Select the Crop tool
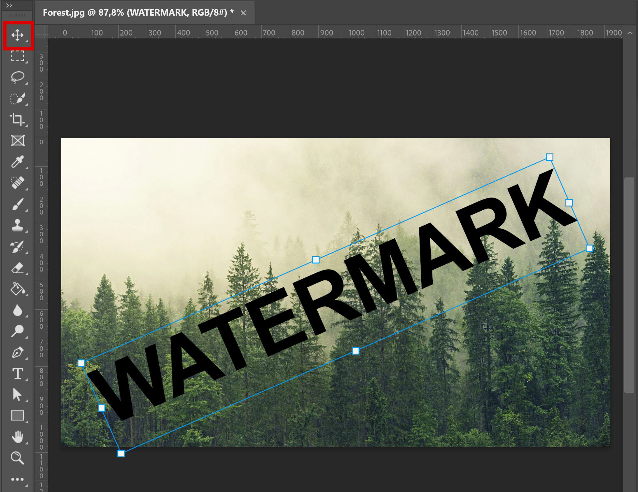Screen dimensions: 638x492 click(x=18, y=120)
